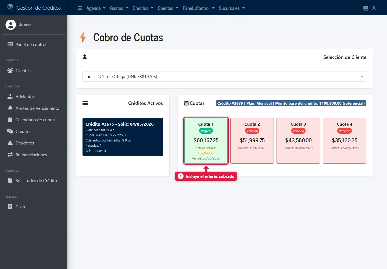Select the Crédito #3675 active credit card

123,137
